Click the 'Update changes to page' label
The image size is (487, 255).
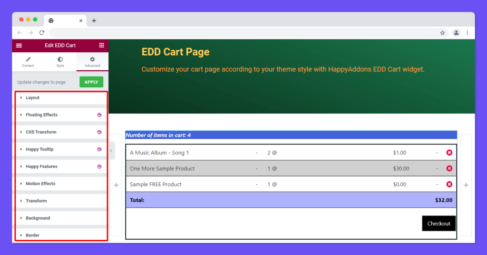(x=41, y=82)
